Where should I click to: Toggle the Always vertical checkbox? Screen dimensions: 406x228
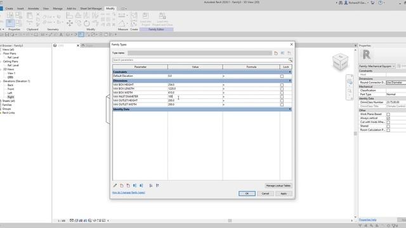(388, 118)
